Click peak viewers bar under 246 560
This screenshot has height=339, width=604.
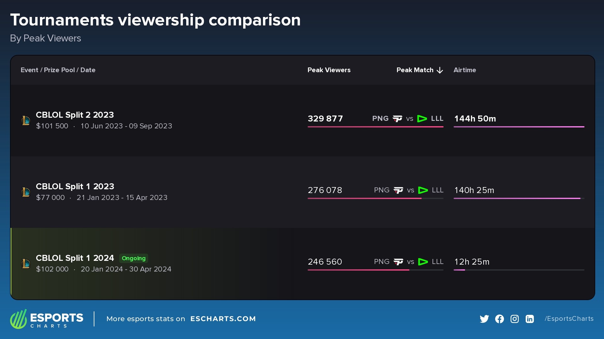pyautogui.click(x=375, y=270)
